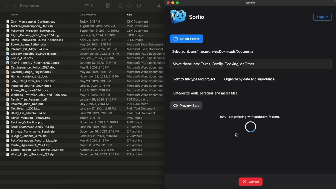Viewport: 336px width, 189px height.
Task: Select Recipes_Collection.png in Finder
Action: click(x=27, y=122)
